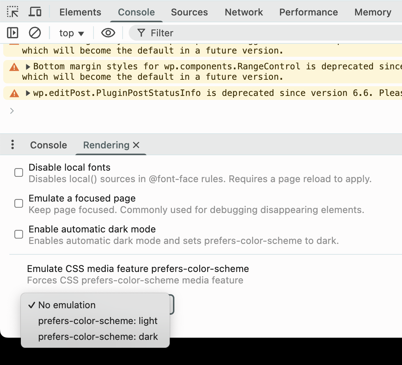Open the drawer three-dot menu
The image size is (402, 365).
(13, 145)
